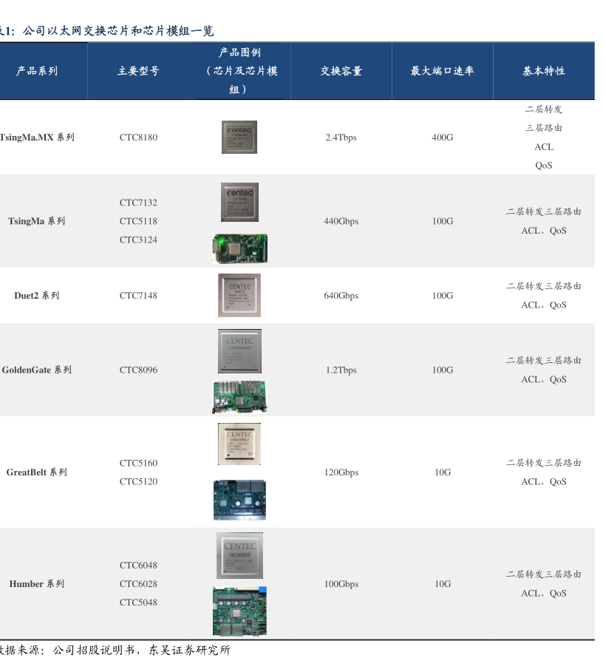Viewport: 603px width, 658px height.
Task: Click model number CTC7132
Action: 138,203
